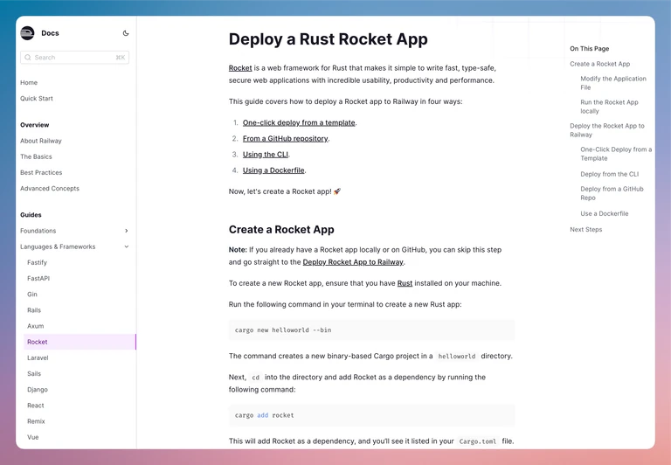Open the Fastify guide

pyautogui.click(x=37, y=262)
